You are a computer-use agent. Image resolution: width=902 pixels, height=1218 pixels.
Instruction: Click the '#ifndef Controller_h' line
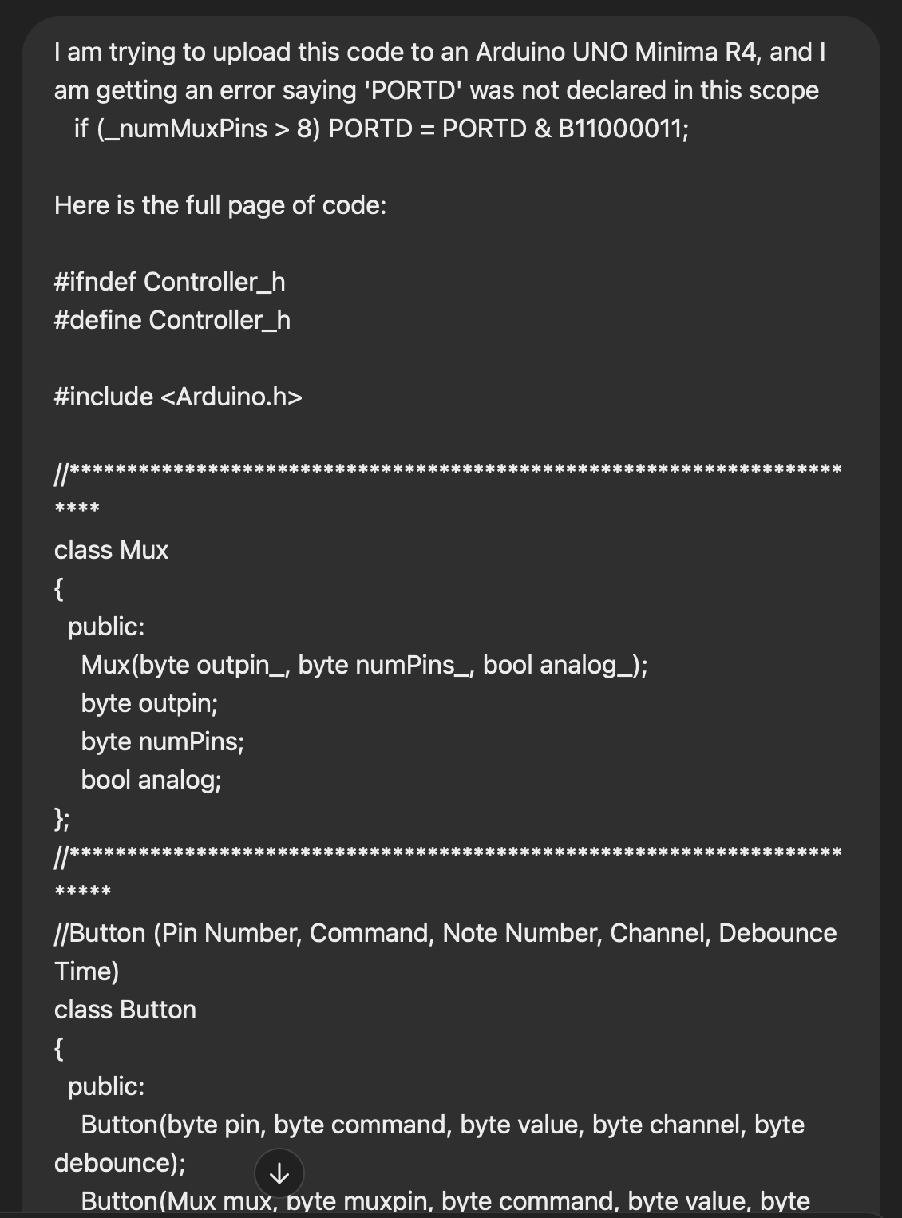coord(169,282)
